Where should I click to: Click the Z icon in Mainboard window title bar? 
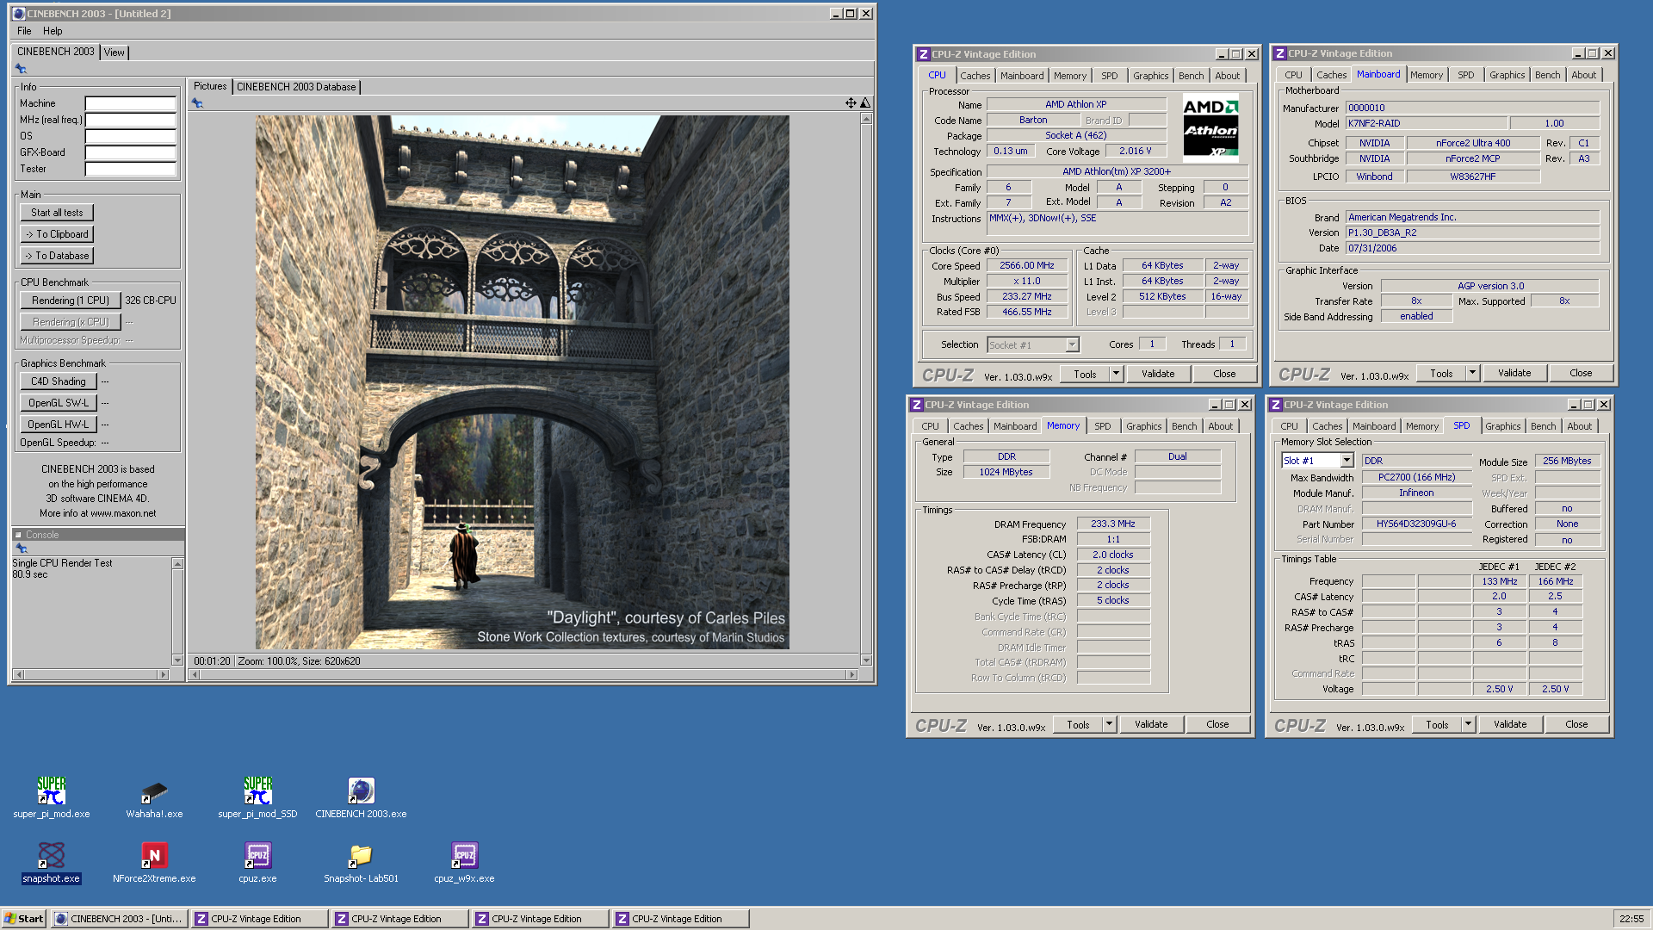pyautogui.click(x=1280, y=53)
